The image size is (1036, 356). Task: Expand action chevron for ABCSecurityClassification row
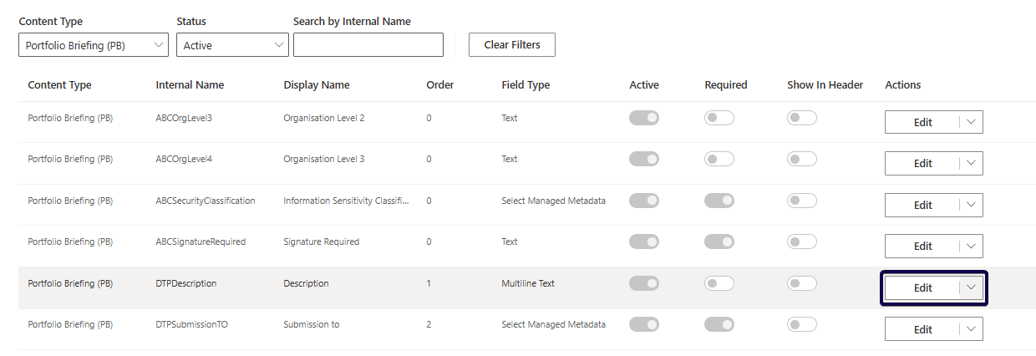(x=971, y=205)
